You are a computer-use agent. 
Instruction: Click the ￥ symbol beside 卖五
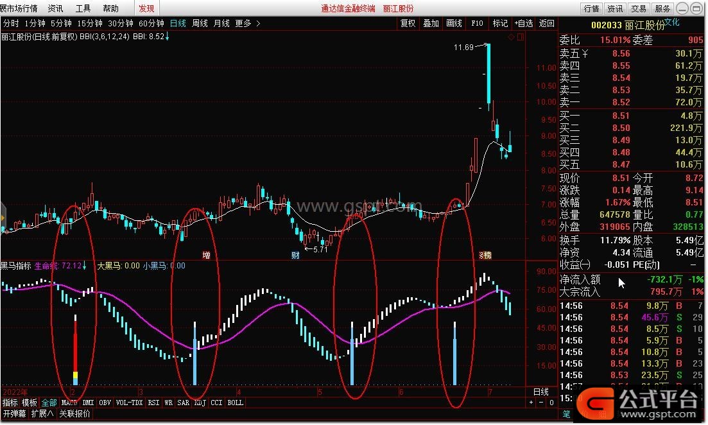[585, 53]
